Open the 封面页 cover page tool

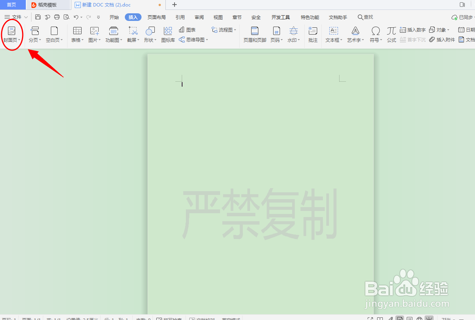click(12, 35)
